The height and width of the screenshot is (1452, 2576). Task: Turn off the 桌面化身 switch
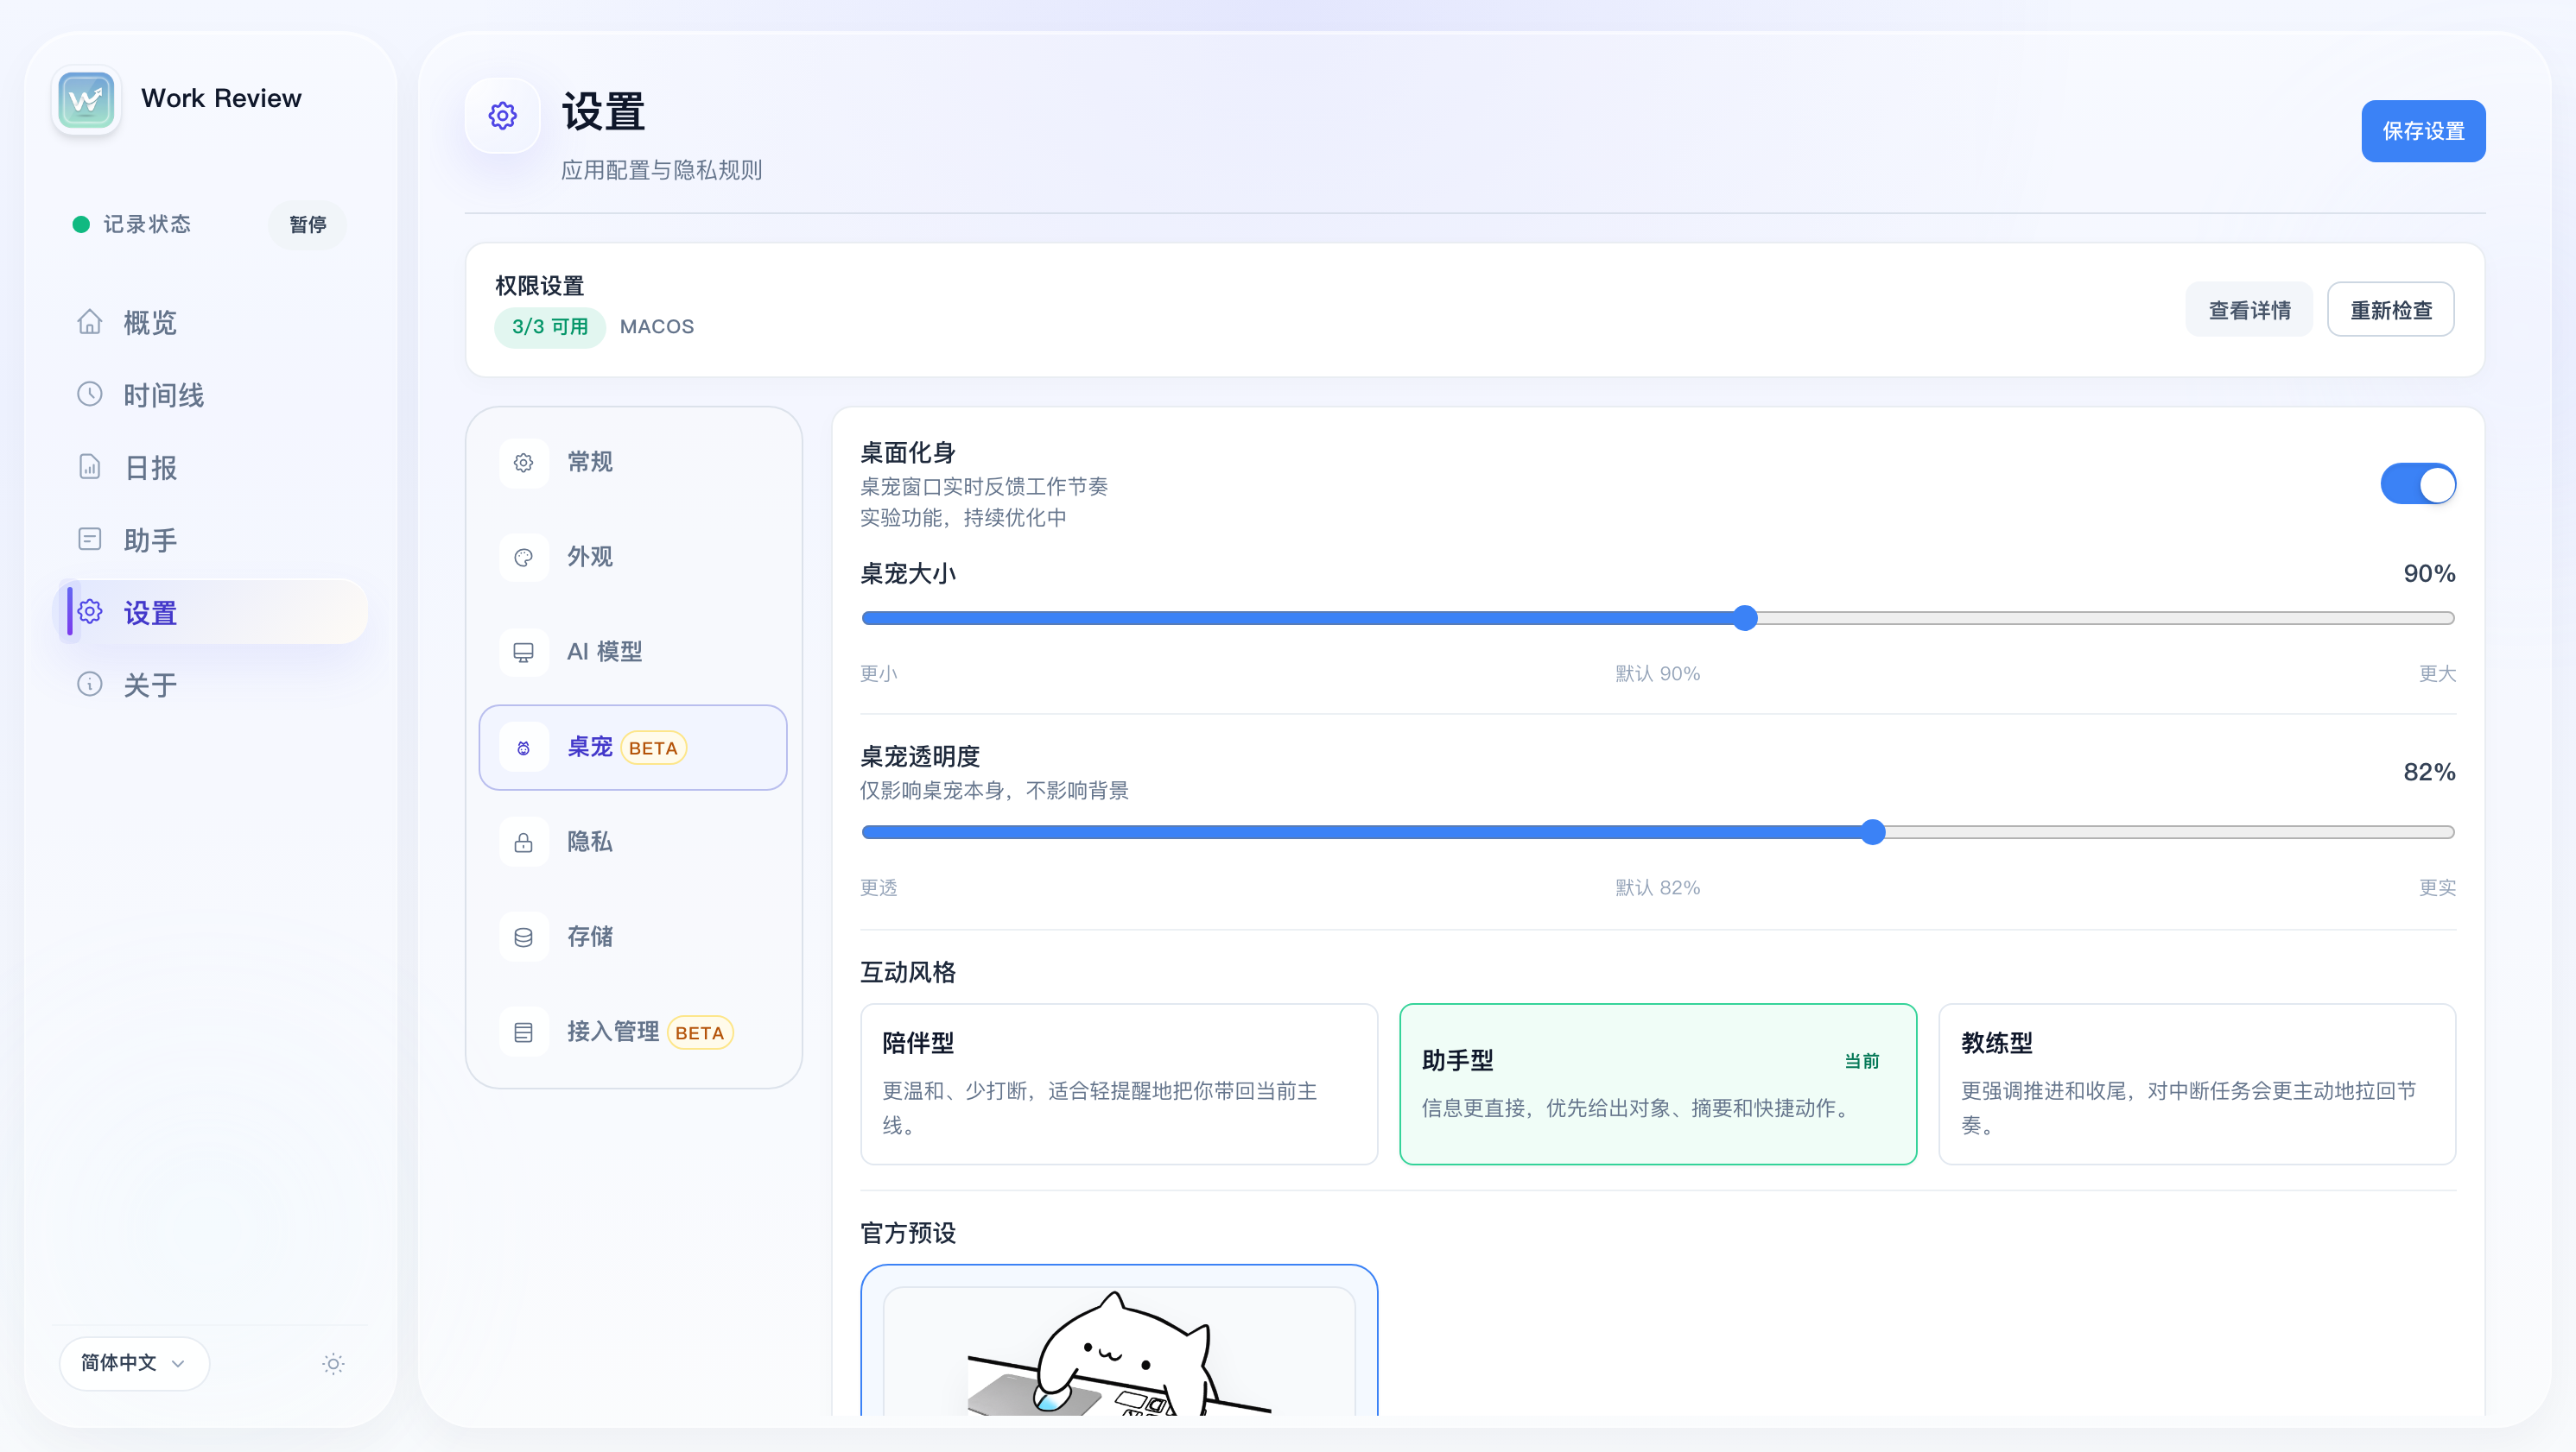click(2418, 484)
